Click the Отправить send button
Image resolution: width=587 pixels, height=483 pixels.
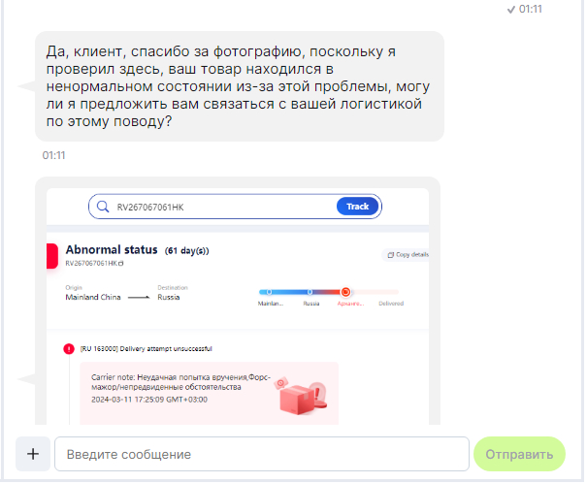pyautogui.click(x=519, y=454)
